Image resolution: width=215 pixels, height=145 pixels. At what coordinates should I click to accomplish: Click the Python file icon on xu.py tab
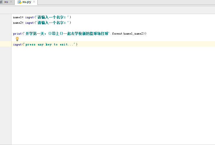pyautogui.click(x=19, y=2)
